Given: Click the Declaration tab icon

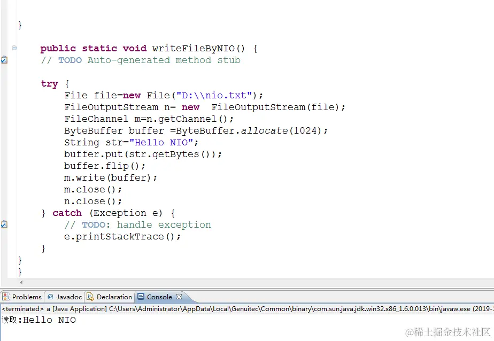Looking at the screenshot, I should 90,297.
